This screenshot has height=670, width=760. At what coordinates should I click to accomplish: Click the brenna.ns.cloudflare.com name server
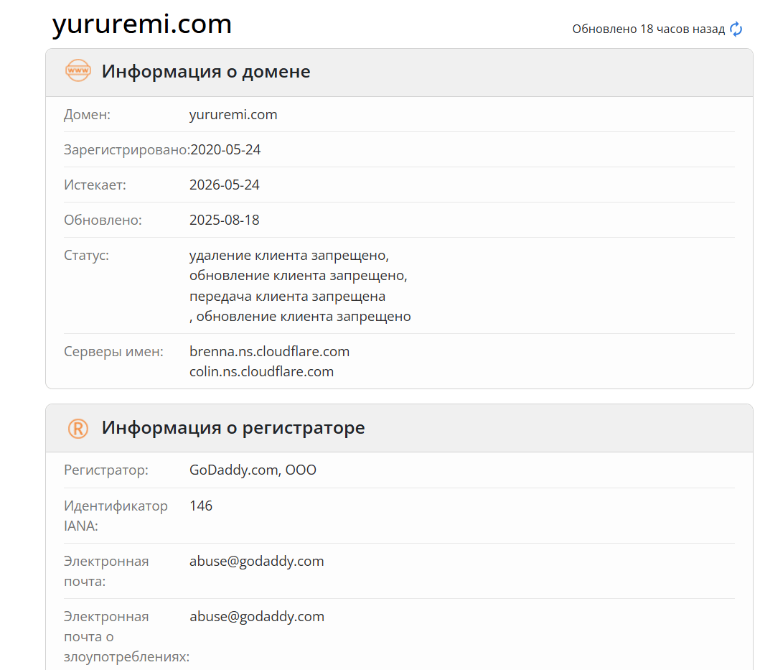click(x=269, y=351)
